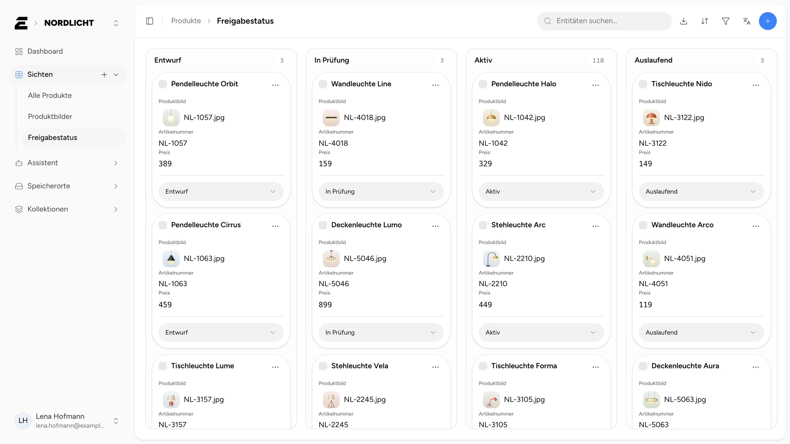The width and height of the screenshot is (790, 444).
Task: View the NL-2210.jpg product image thumbnail
Action: (x=491, y=259)
